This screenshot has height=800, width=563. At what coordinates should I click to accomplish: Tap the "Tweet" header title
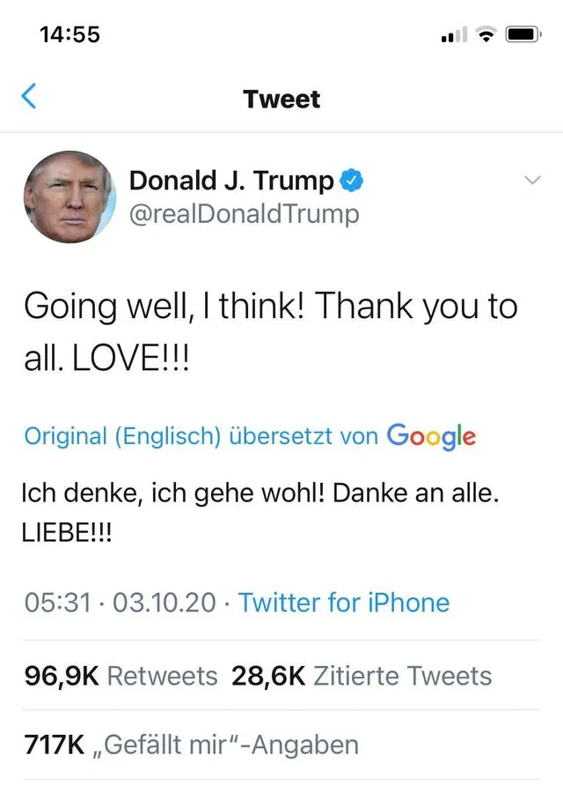[281, 99]
